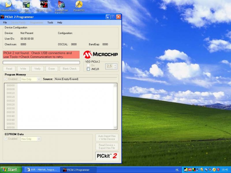Click the Source field None (Empty/Erased)
Image resolution: width=231 pixels, height=173 pixels.
tap(85, 79)
